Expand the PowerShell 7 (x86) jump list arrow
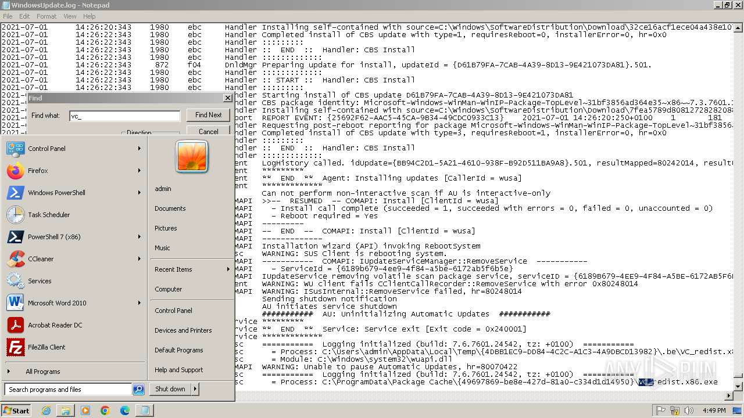The width and height of the screenshot is (744, 418). tap(139, 237)
